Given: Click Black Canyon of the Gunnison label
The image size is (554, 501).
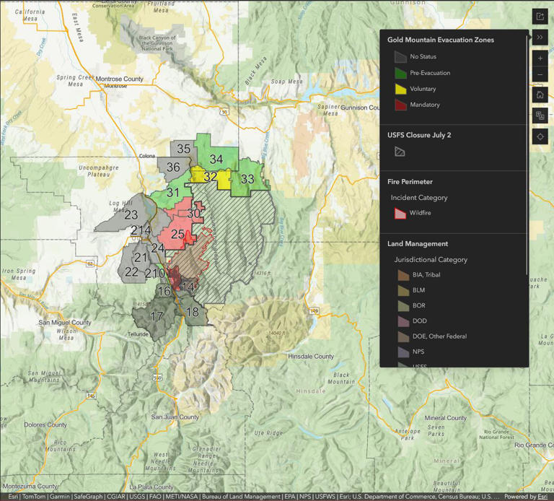Looking at the screenshot, I should coord(157,43).
